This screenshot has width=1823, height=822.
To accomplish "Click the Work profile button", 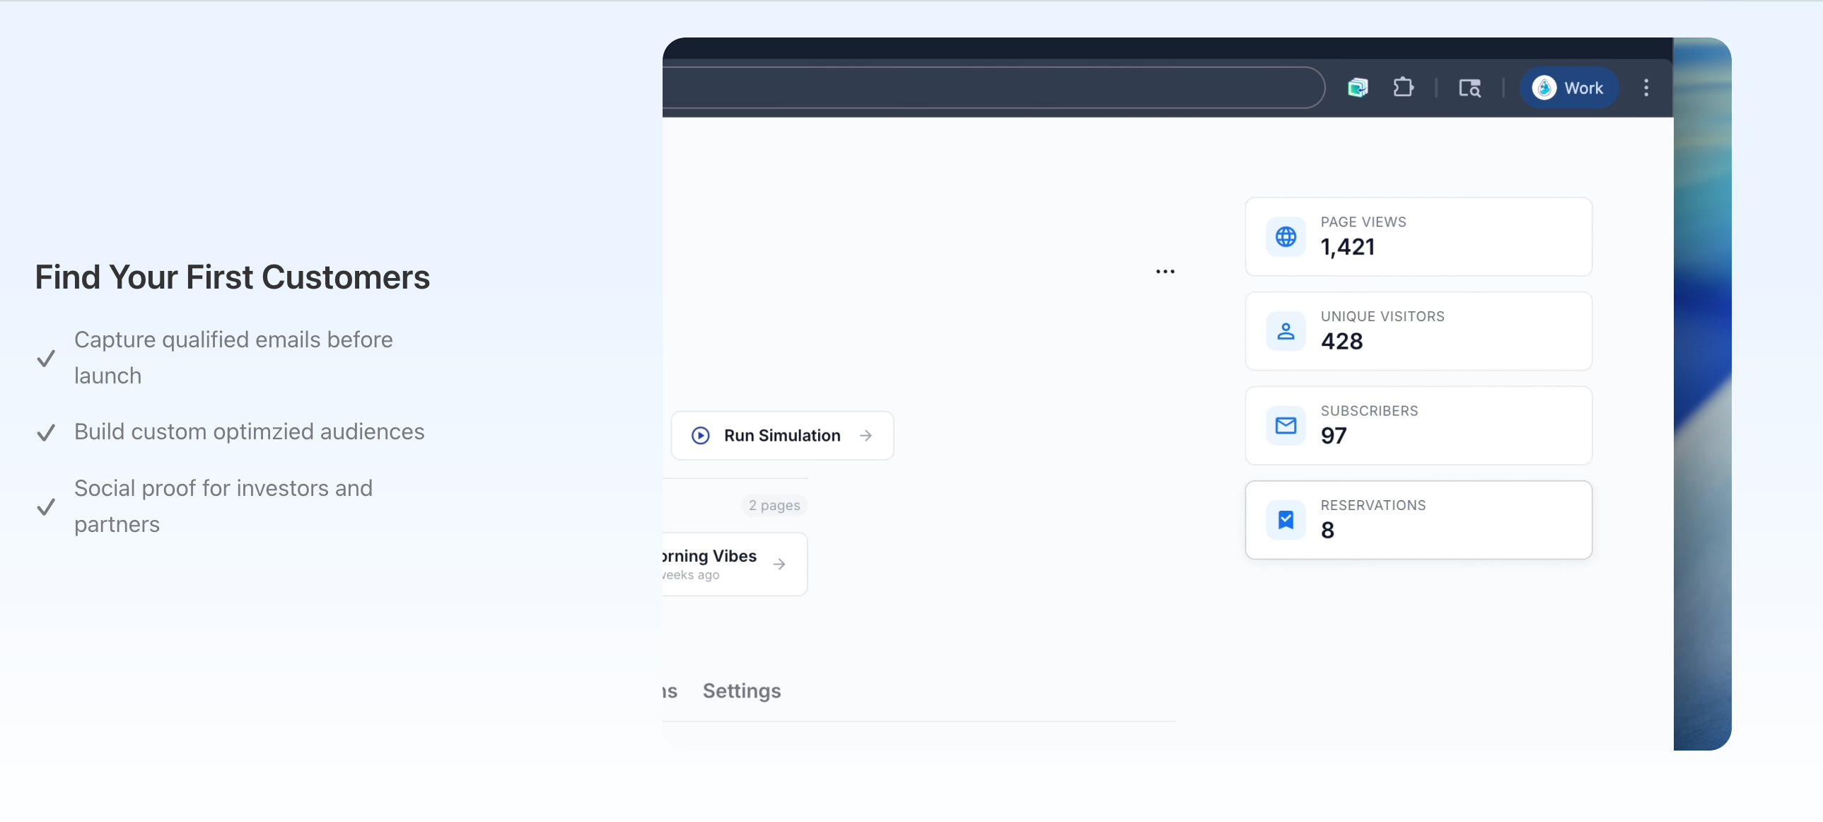I will 1569,88.
